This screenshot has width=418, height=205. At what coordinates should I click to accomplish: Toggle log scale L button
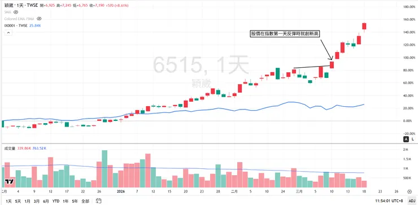coord(413,139)
